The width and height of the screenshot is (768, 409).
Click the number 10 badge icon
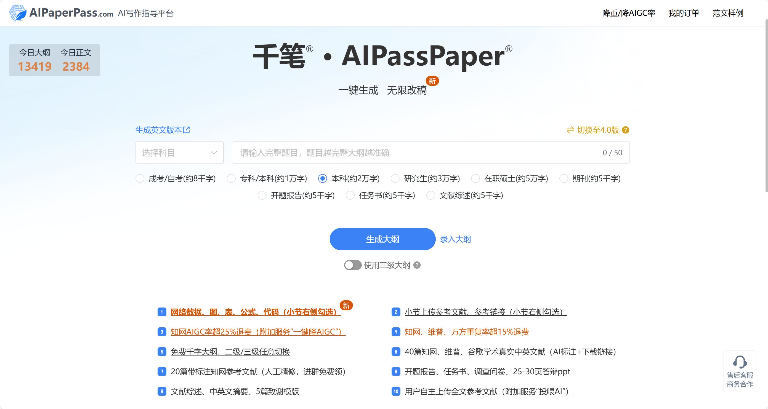point(396,391)
